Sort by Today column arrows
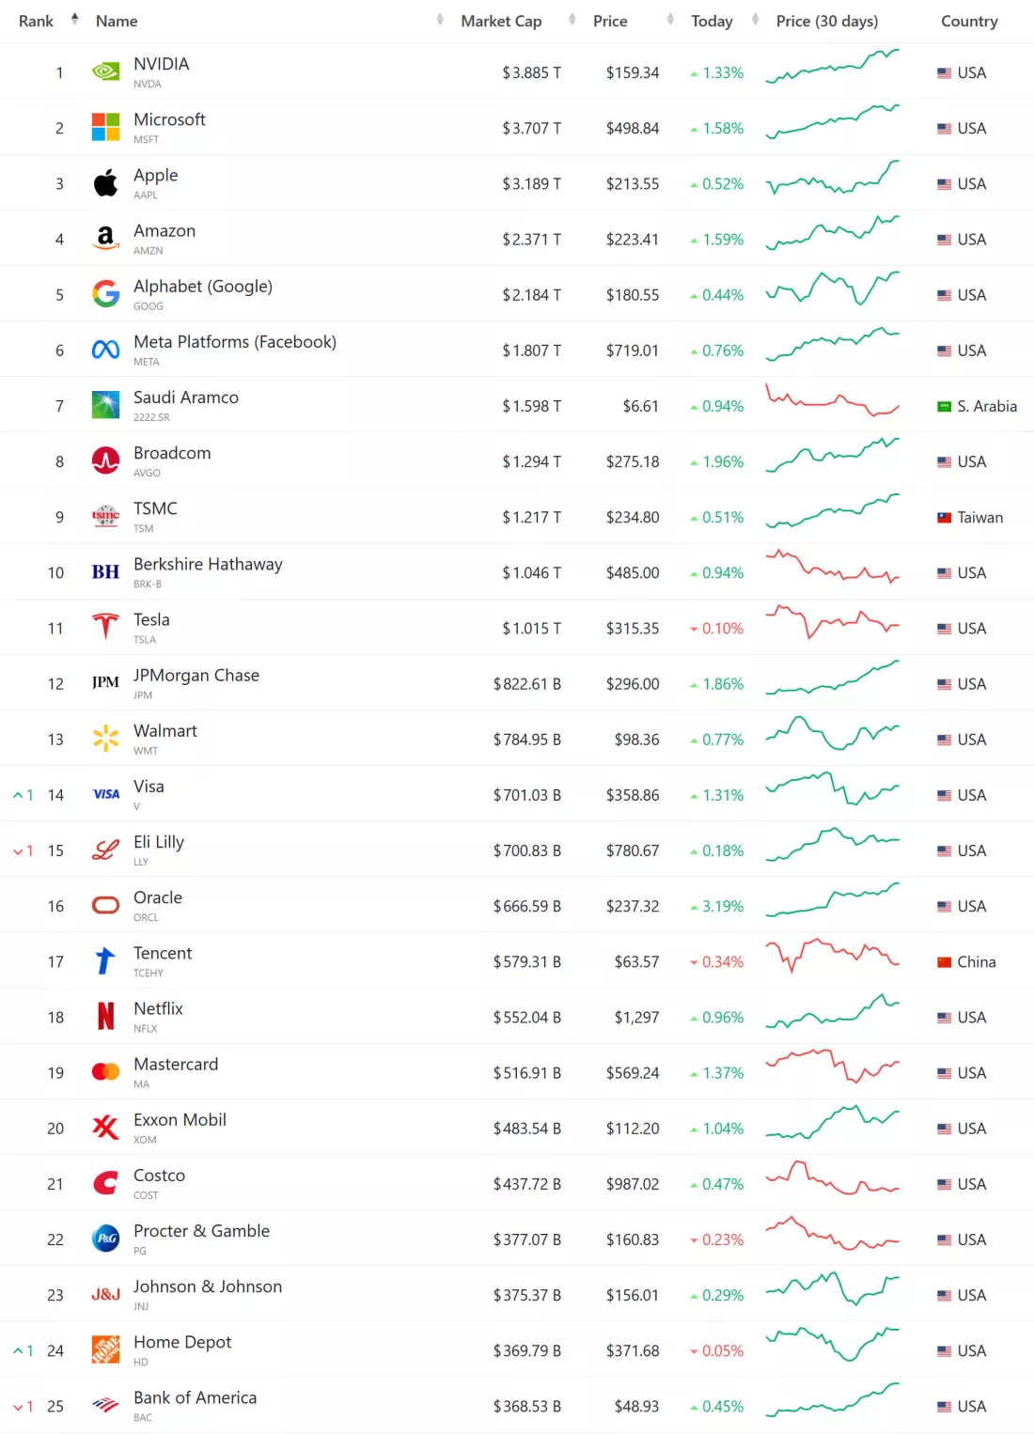The width and height of the screenshot is (1034, 1434). [x=756, y=20]
